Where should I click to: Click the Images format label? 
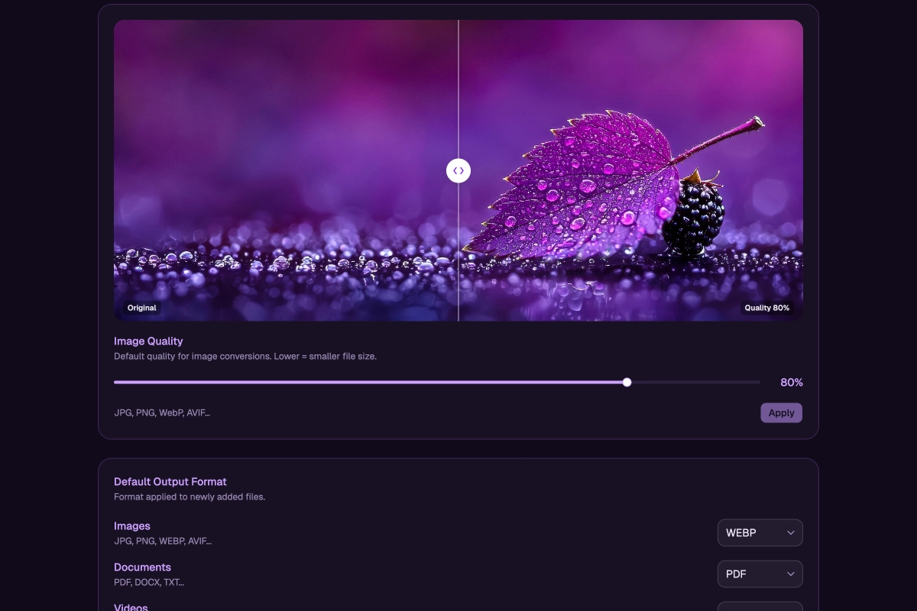(x=132, y=526)
